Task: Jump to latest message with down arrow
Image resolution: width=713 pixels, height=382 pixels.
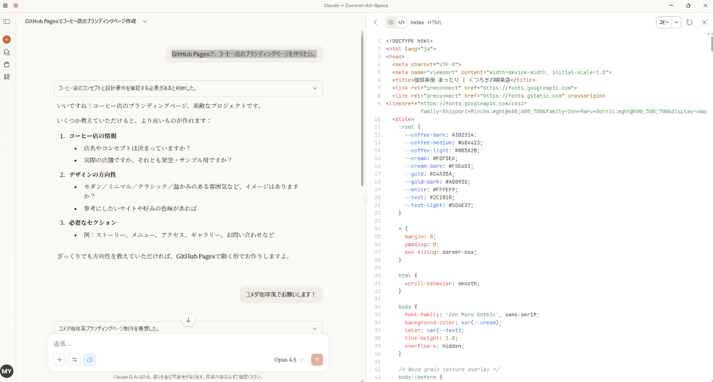Action: click(188, 320)
